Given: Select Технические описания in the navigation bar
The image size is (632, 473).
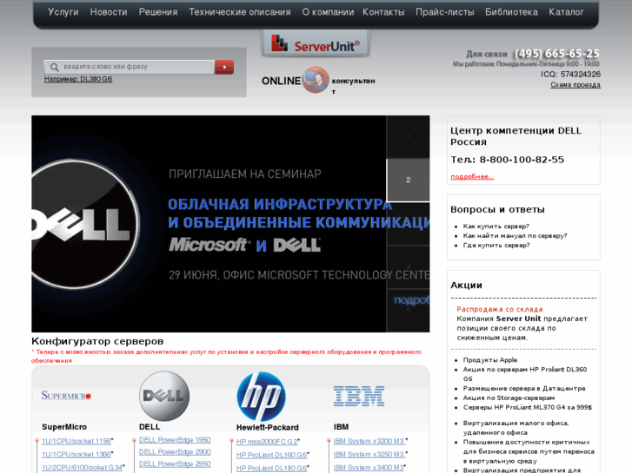Looking at the screenshot, I should point(240,12).
